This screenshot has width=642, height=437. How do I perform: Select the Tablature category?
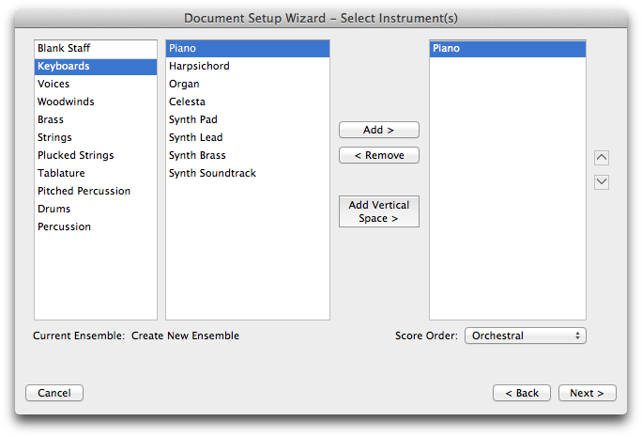[x=96, y=173]
